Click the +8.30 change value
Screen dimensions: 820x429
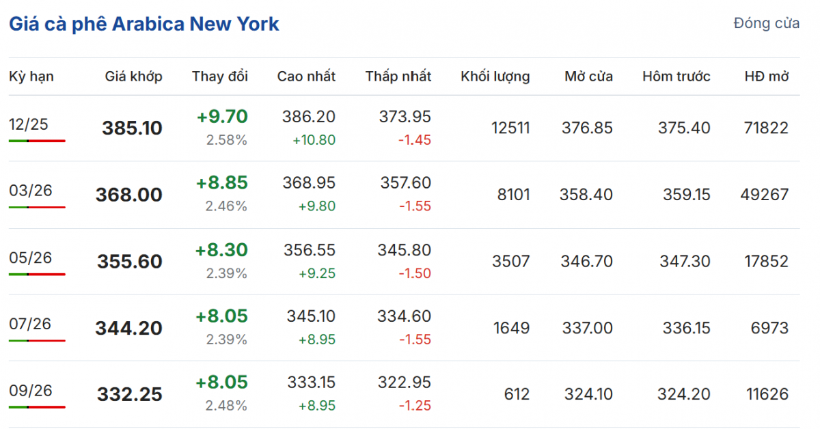pos(221,250)
